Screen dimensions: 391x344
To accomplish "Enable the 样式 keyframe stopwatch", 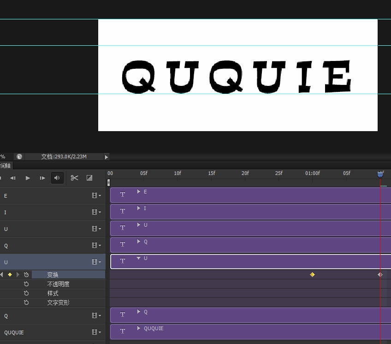I will pyautogui.click(x=26, y=293).
